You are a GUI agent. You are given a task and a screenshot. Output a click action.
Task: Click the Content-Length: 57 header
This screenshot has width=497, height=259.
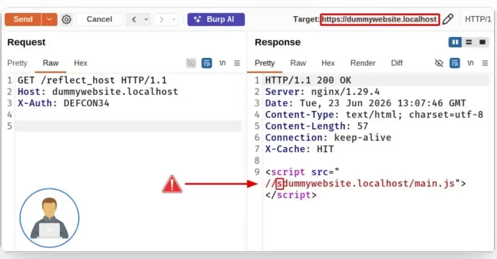pos(316,126)
